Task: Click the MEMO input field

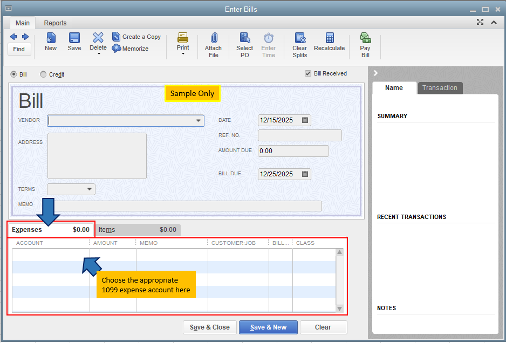Action: pos(184,206)
